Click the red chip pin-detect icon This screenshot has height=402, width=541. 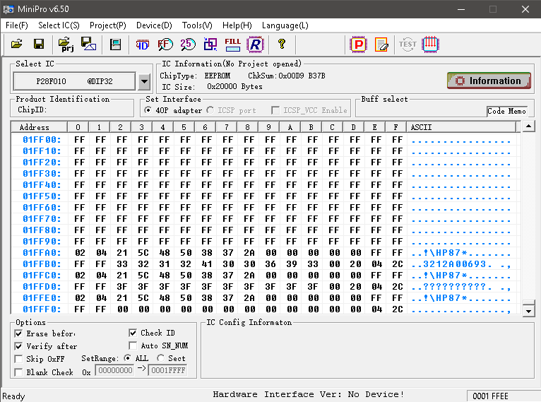click(x=430, y=45)
